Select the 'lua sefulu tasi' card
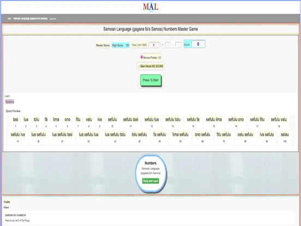This screenshot has height=226, width=301. tap(62, 137)
